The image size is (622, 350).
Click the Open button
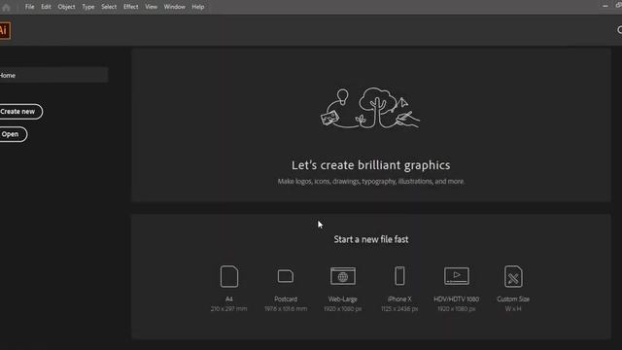pyautogui.click(x=13, y=134)
